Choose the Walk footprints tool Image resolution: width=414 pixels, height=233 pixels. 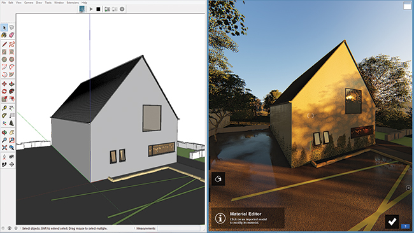coord(4,164)
